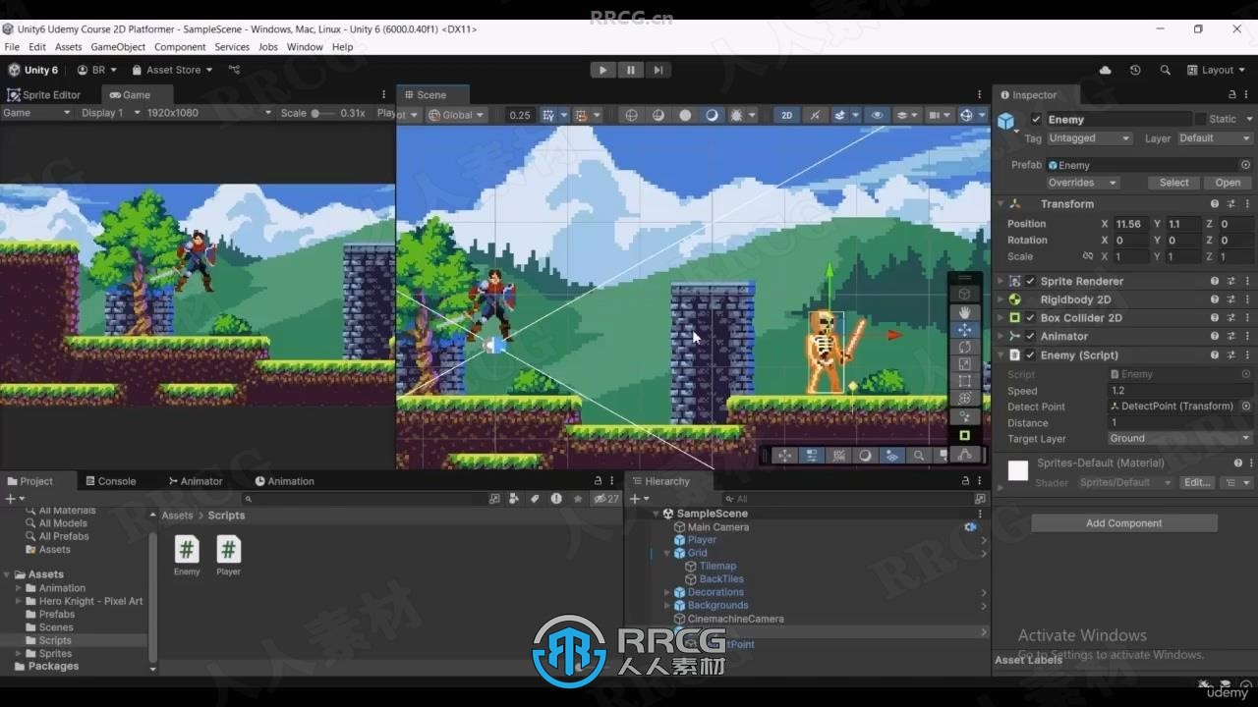The height and width of the screenshot is (707, 1258).
Task: Toggle hidden packages count icon showing 27
Action: tap(605, 499)
